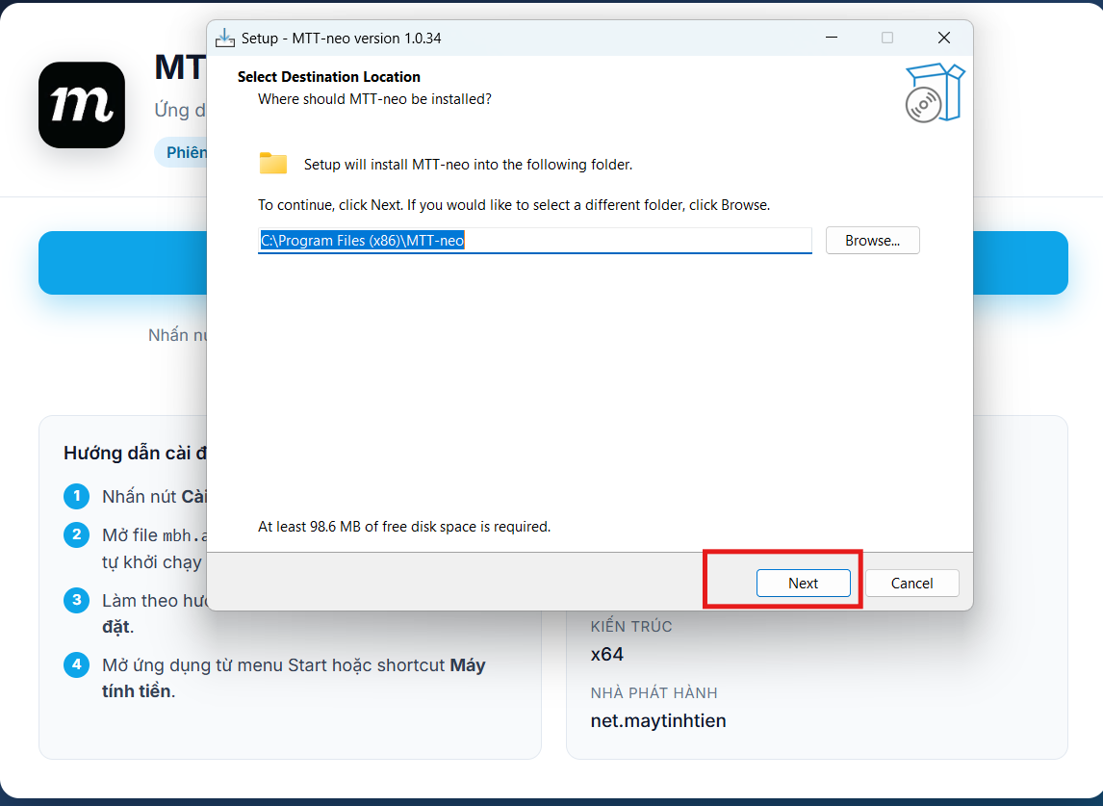Close the Setup window

click(x=944, y=38)
